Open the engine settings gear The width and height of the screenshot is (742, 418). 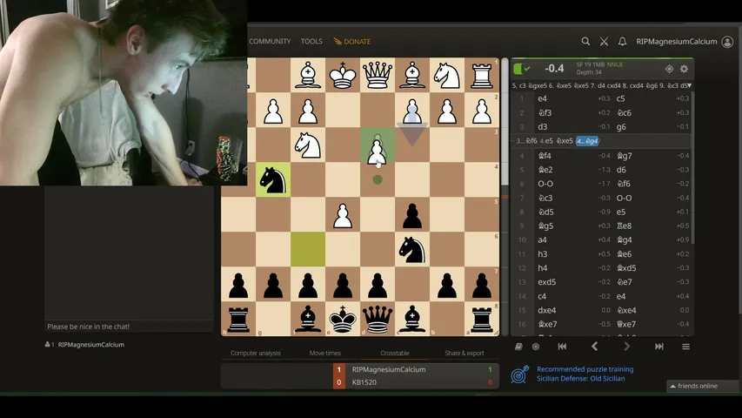pyautogui.click(x=684, y=69)
